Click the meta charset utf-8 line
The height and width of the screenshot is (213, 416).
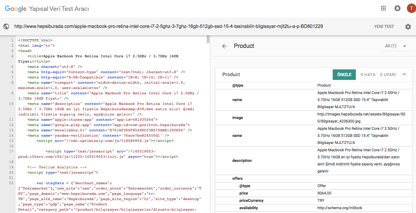point(55,67)
